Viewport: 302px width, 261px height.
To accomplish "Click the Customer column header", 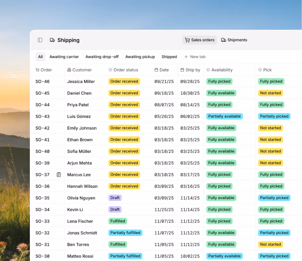I will (79, 70).
